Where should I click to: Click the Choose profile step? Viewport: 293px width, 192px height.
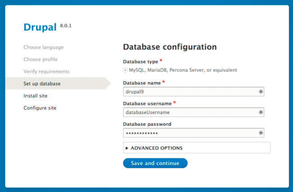pos(41,59)
